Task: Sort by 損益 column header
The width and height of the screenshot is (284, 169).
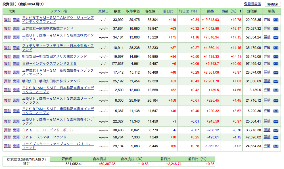Action: coord(210,11)
